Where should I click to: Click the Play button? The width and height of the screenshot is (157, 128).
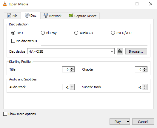tap(118, 122)
